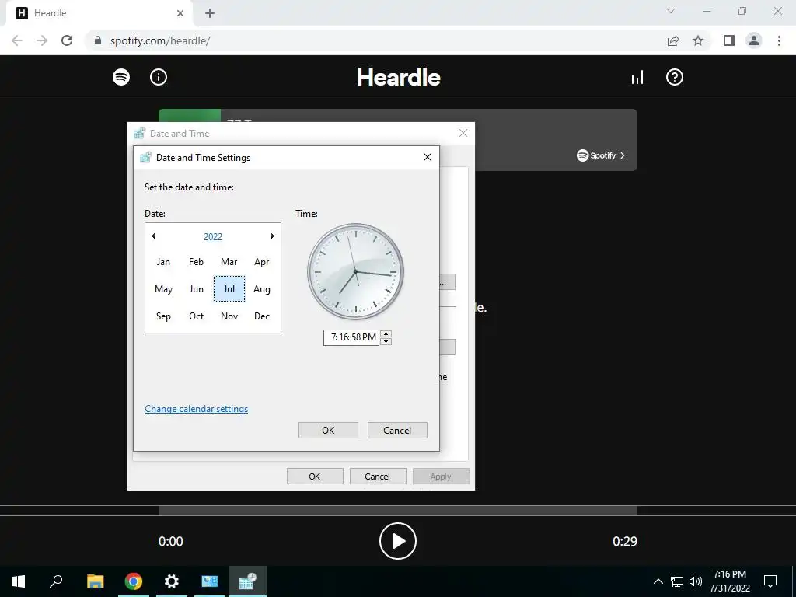Viewport: 796px width, 597px height.
Task: Open the Spotify logo in Heardle header
Action: click(120, 77)
